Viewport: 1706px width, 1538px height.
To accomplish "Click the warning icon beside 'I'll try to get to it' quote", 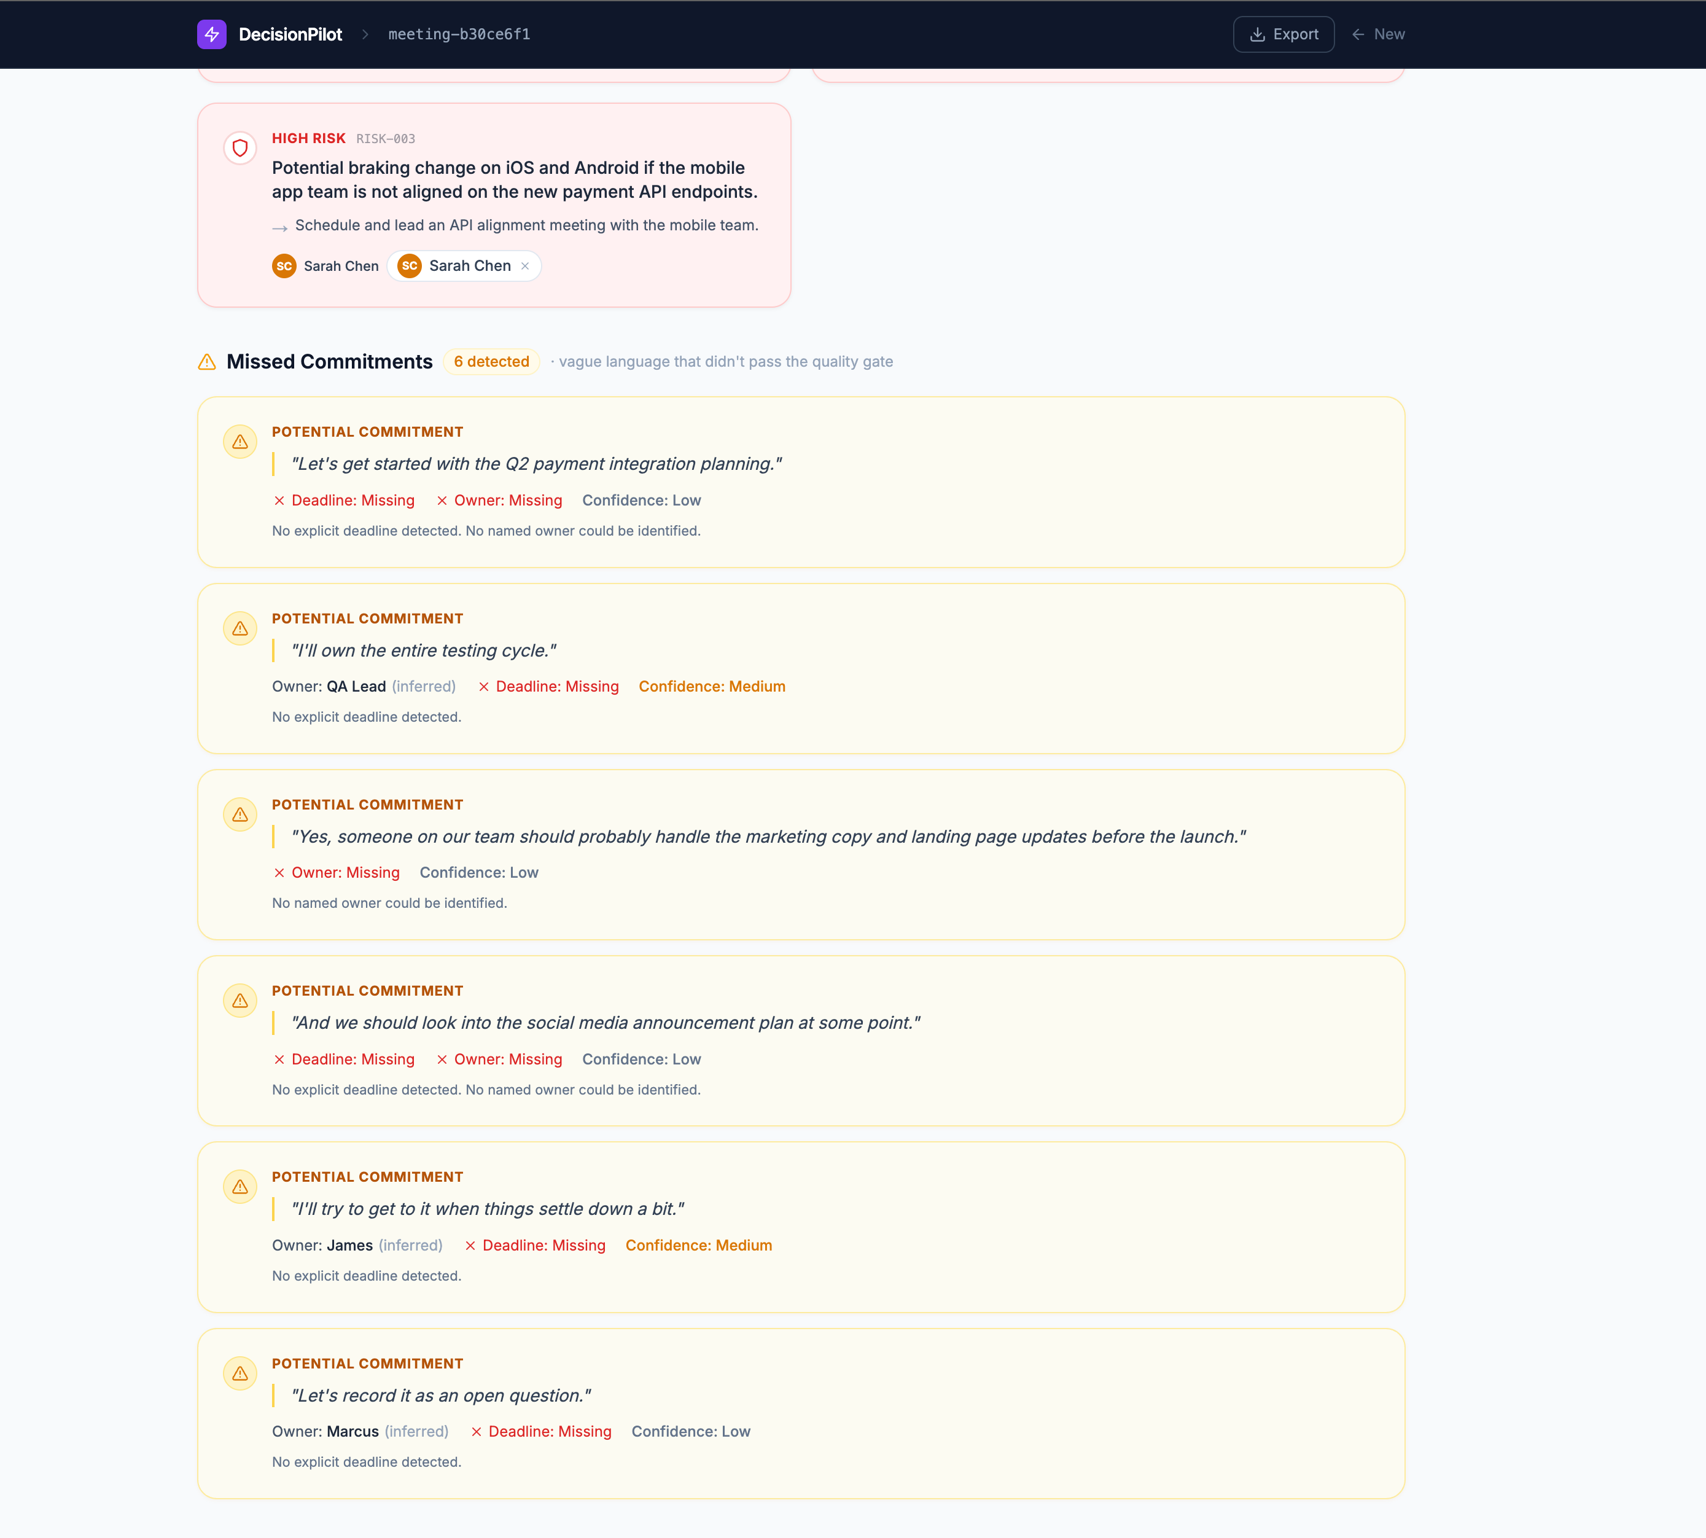I will point(240,1187).
